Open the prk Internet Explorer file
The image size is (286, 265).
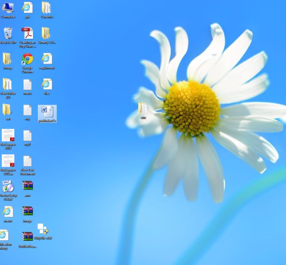click(27, 10)
